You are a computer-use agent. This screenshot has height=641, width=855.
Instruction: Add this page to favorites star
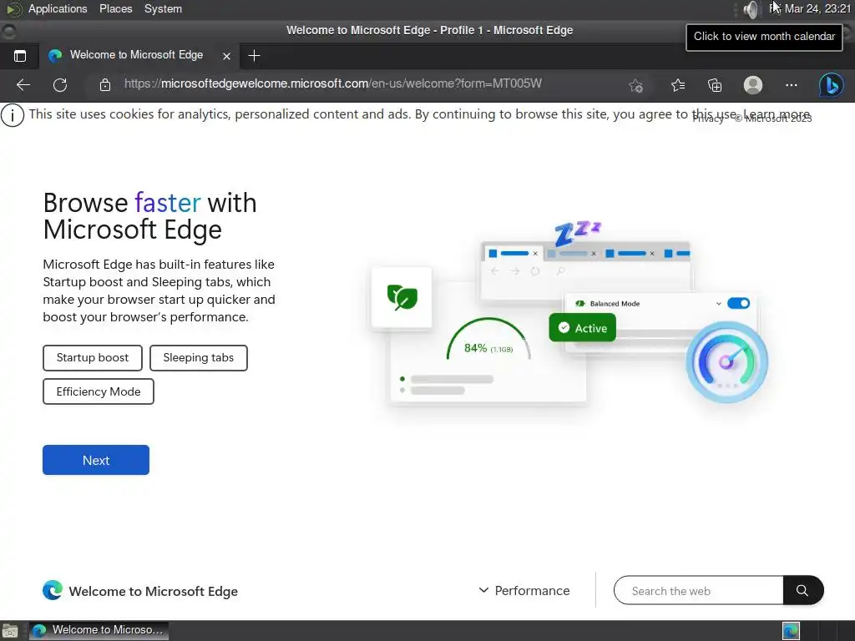pyautogui.click(x=635, y=86)
